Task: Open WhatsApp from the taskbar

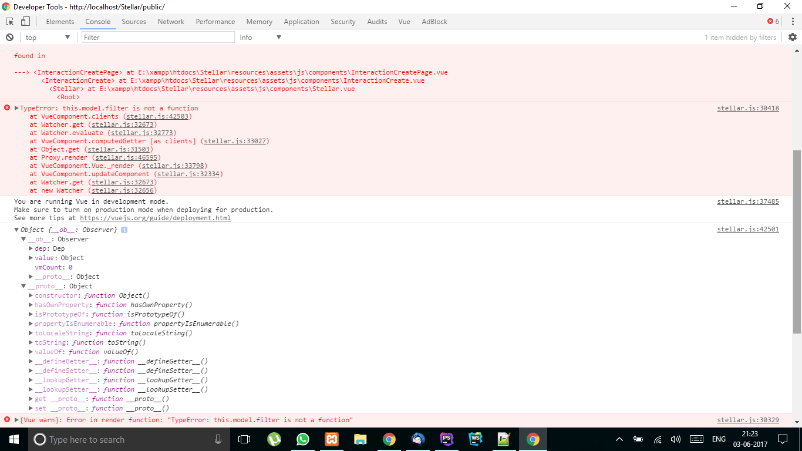Action: (x=303, y=439)
